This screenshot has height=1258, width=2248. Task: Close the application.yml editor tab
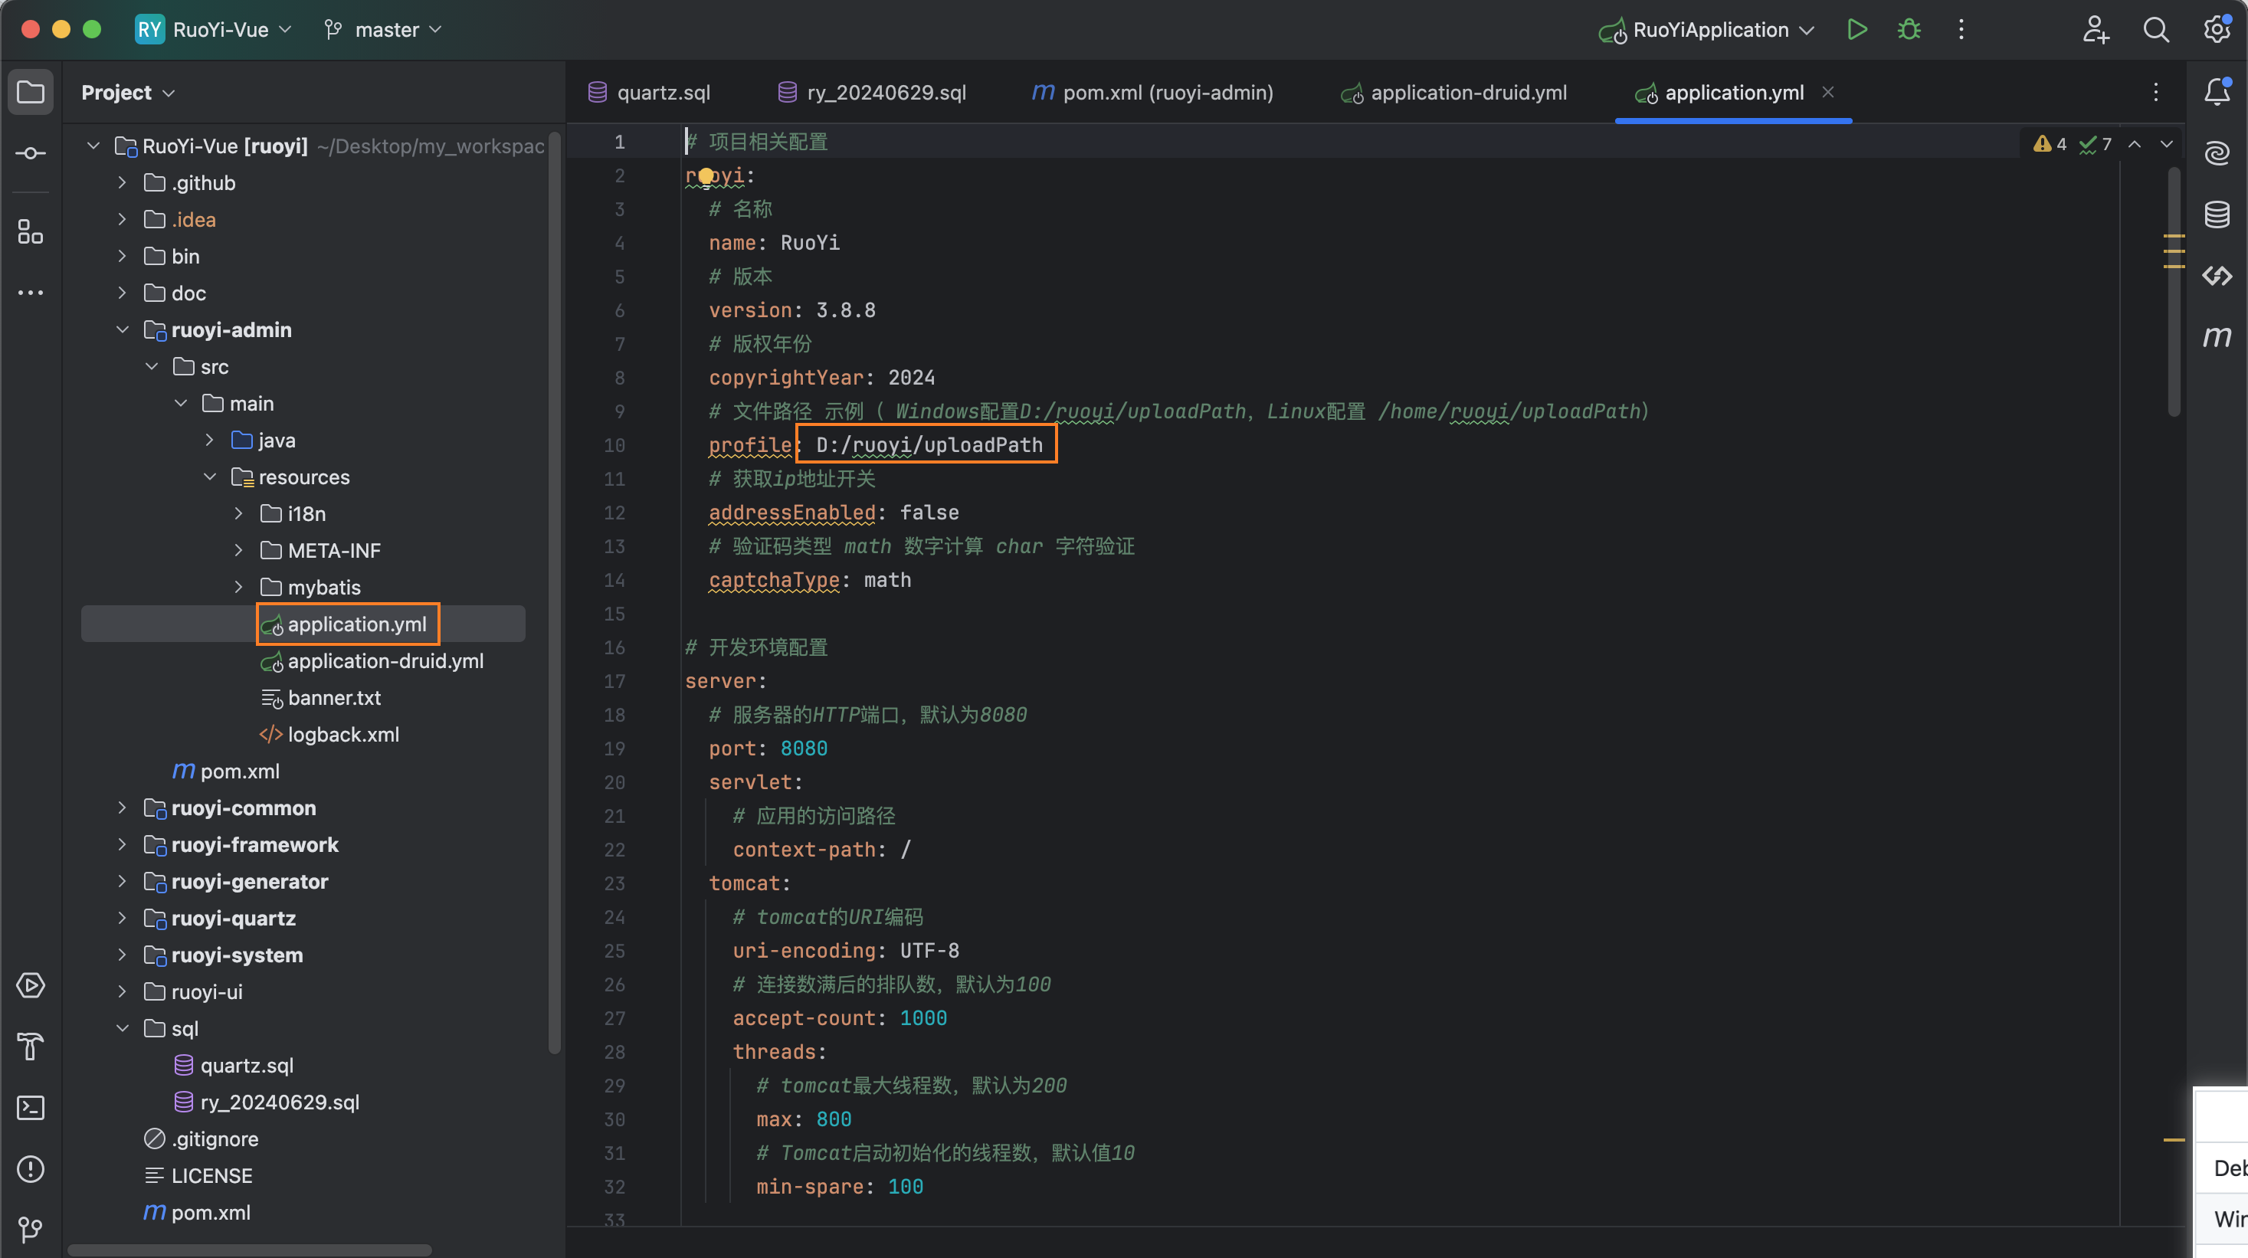point(1828,92)
